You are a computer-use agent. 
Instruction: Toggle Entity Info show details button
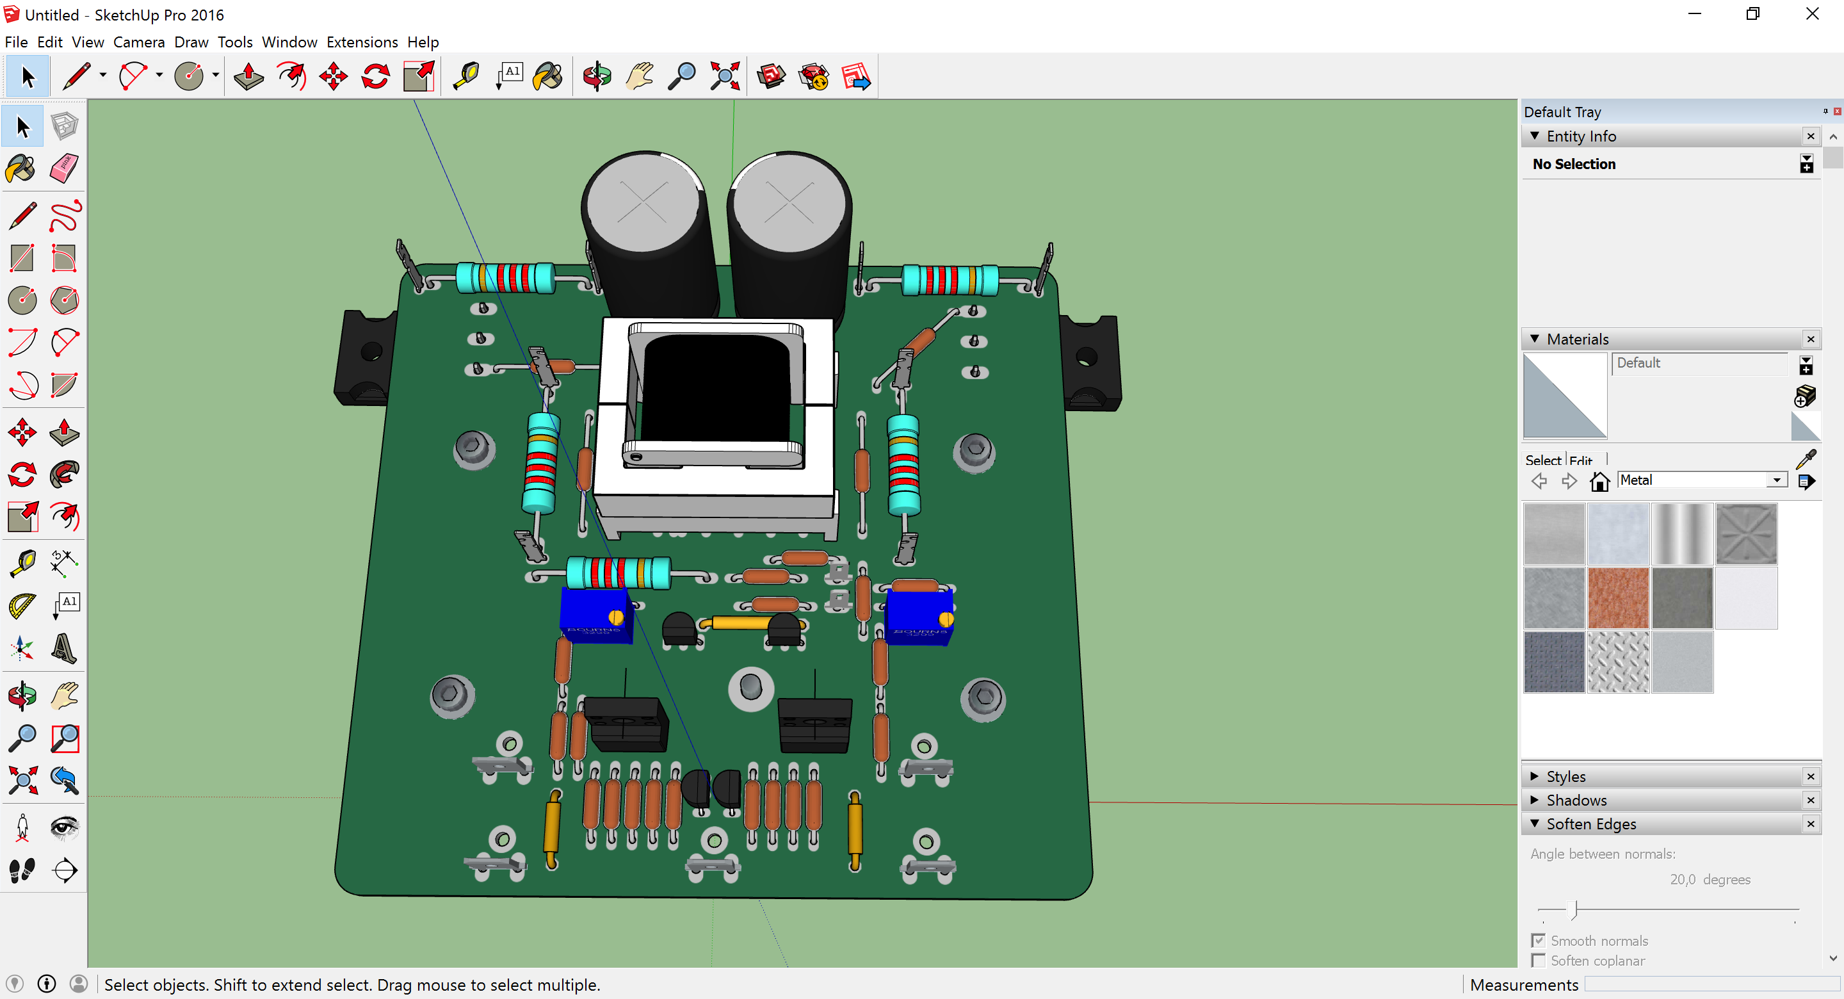(1807, 164)
